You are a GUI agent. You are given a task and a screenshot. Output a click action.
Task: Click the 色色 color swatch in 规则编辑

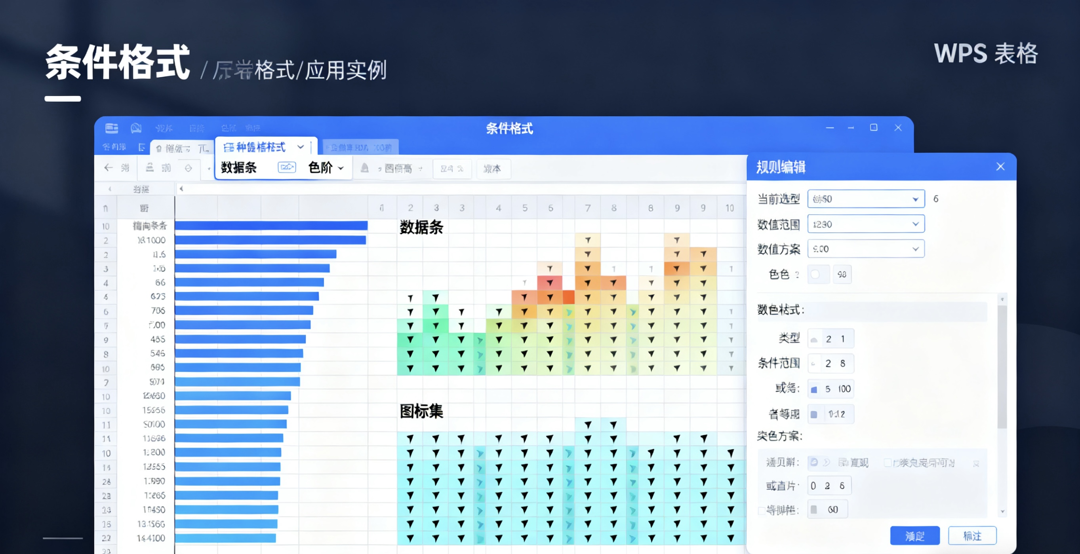click(x=818, y=274)
